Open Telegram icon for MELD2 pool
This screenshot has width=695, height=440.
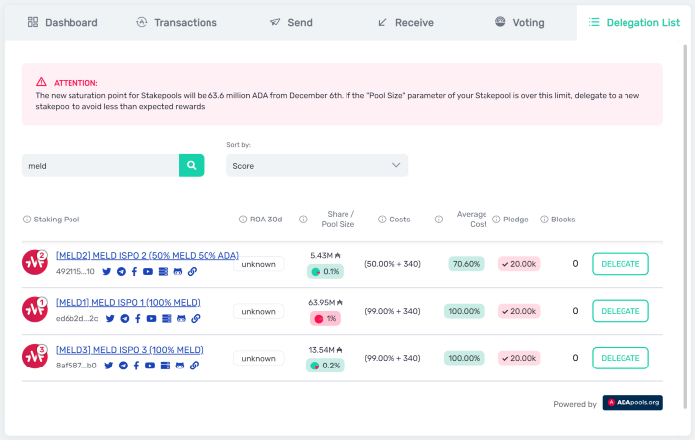tap(121, 271)
